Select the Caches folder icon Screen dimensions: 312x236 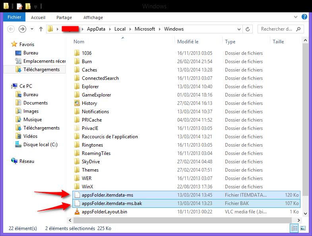(77, 70)
